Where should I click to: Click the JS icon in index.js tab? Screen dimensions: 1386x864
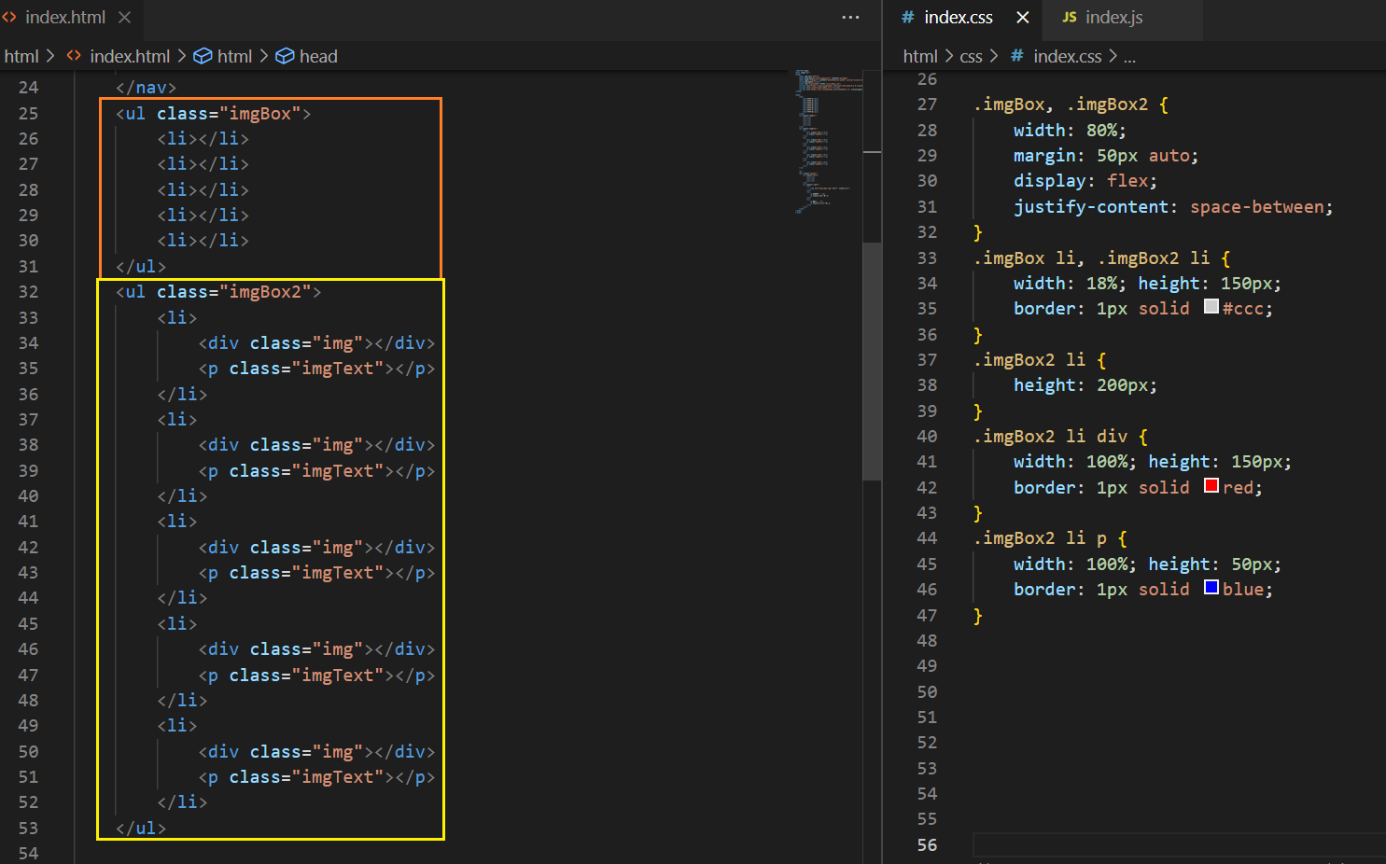coord(1070,17)
